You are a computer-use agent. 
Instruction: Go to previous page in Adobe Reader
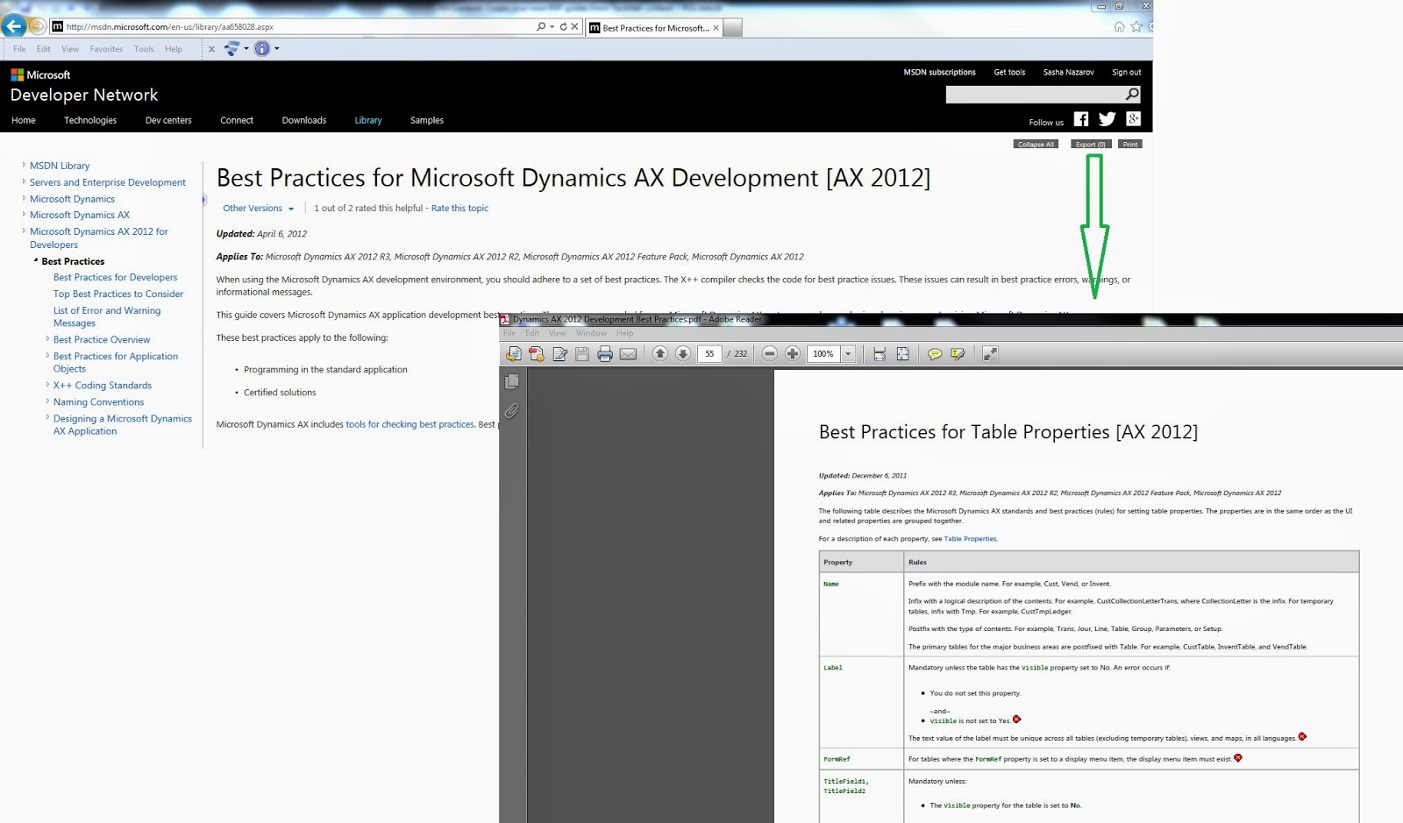[659, 354]
